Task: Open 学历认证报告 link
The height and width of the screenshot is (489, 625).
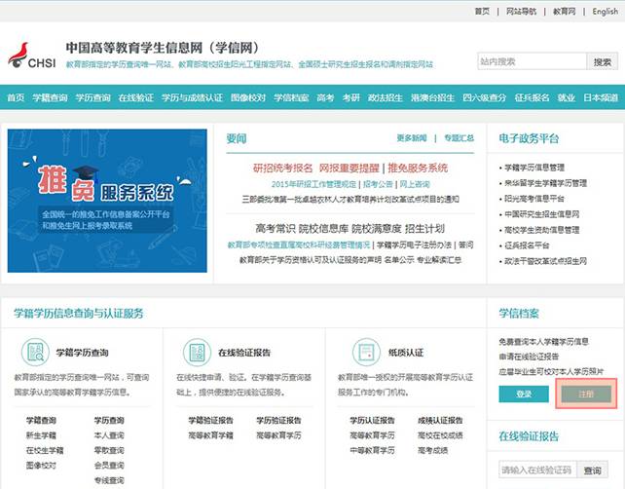Action: [372, 421]
